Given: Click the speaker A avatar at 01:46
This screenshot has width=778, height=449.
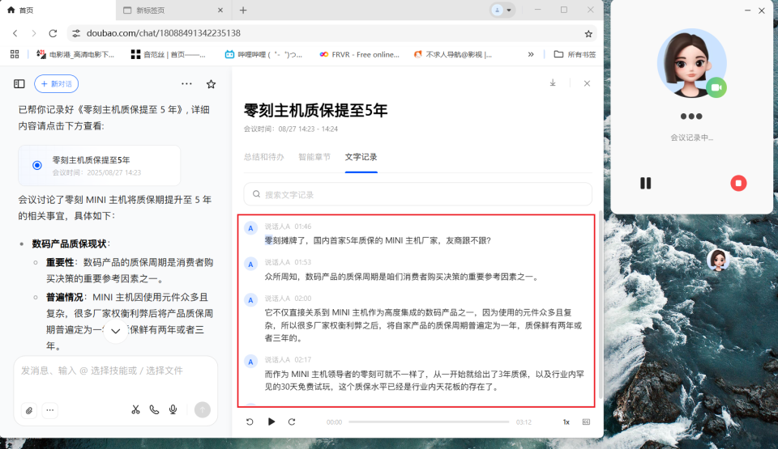Looking at the screenshot, I should pyautogui.click(x=250, y=228).
